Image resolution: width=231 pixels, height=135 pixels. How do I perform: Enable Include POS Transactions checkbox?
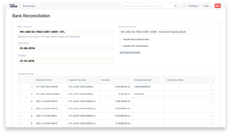120,46
